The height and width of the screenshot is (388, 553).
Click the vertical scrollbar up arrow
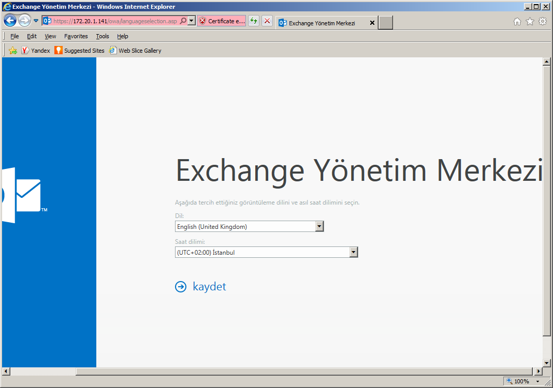[546, 61]
